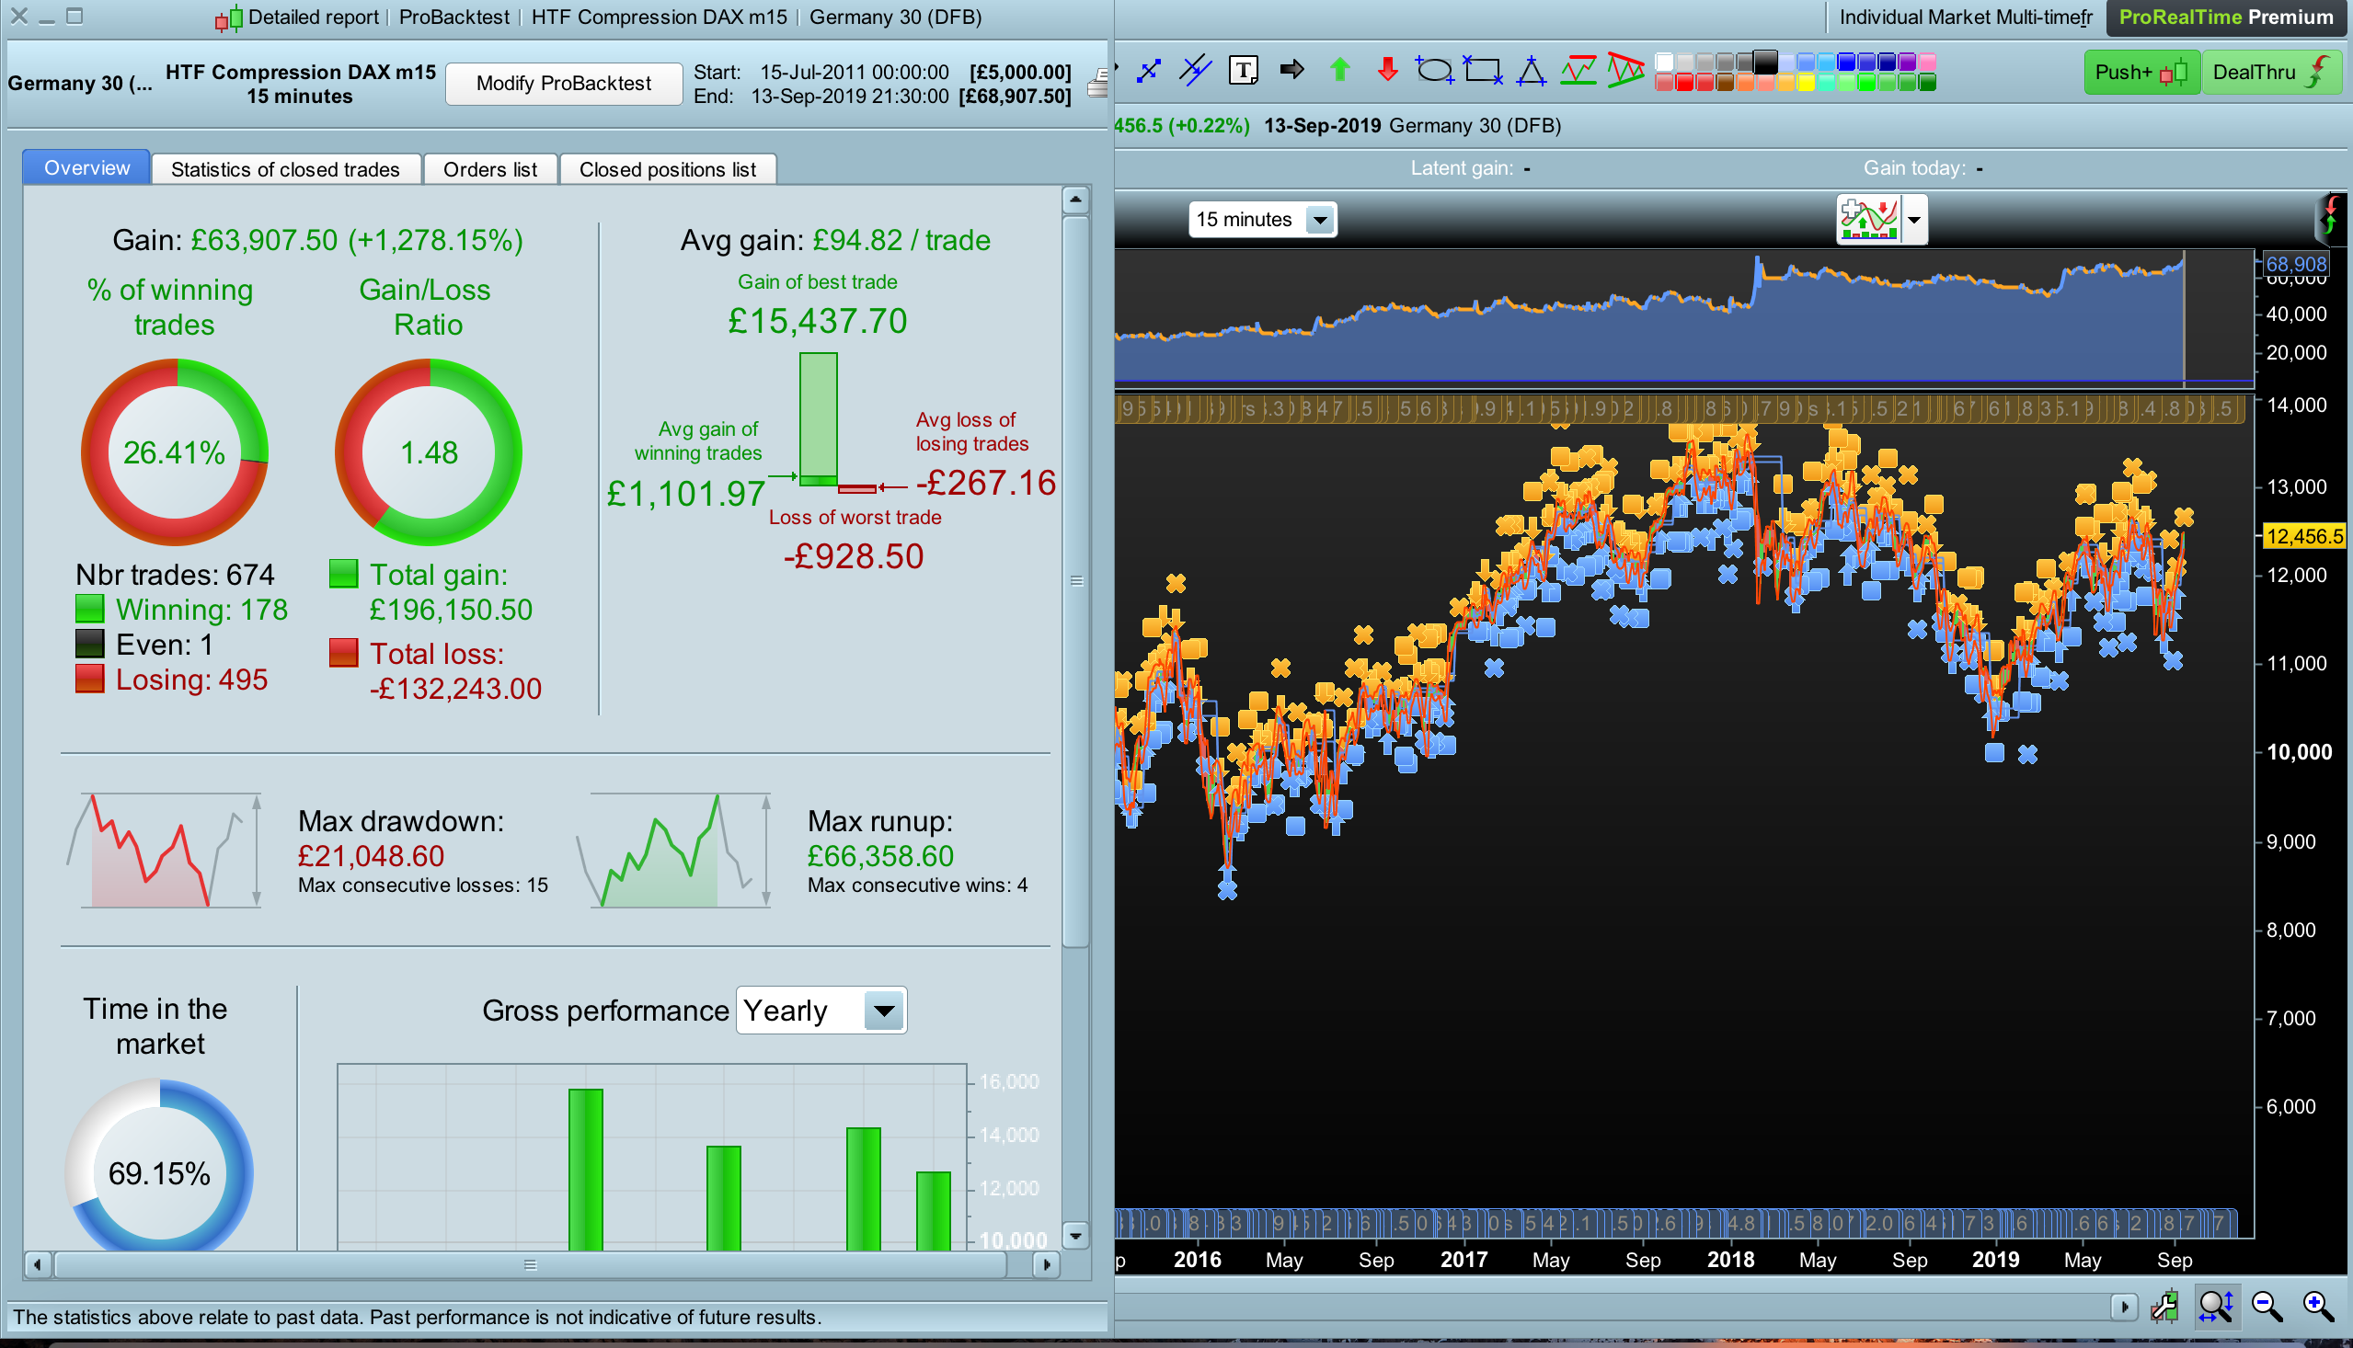Open the 15 minutes timeframe dropdown
Screen dimensions: 2353x1348
click(1319, 221)
